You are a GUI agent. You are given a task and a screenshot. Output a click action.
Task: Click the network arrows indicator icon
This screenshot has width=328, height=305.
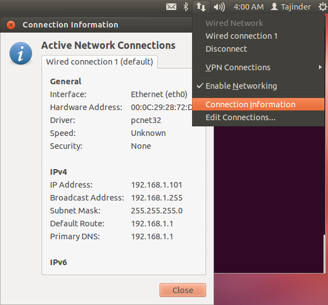(x=201, y=7)
